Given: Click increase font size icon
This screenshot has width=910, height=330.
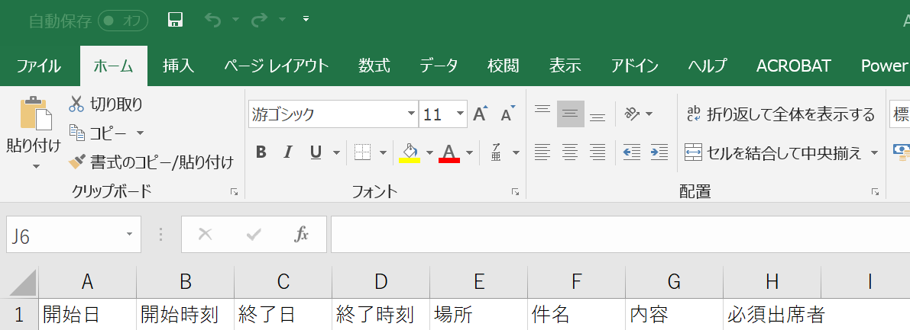Looking at the screenshot, I should 481,114.
